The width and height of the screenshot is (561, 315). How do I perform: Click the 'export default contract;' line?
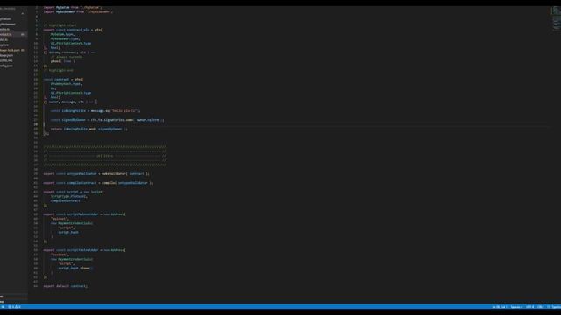(x=66, y=286)
